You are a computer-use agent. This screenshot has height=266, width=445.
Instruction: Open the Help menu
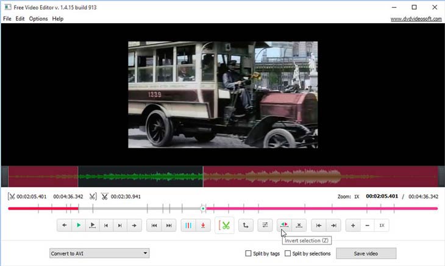58,19
